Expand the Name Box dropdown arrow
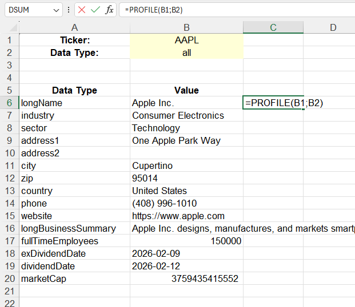 point(55,10)
